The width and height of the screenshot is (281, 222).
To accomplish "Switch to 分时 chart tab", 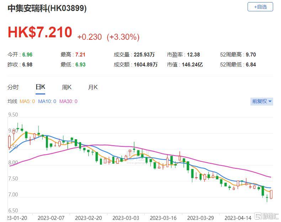I will click(x=13, y=87).
